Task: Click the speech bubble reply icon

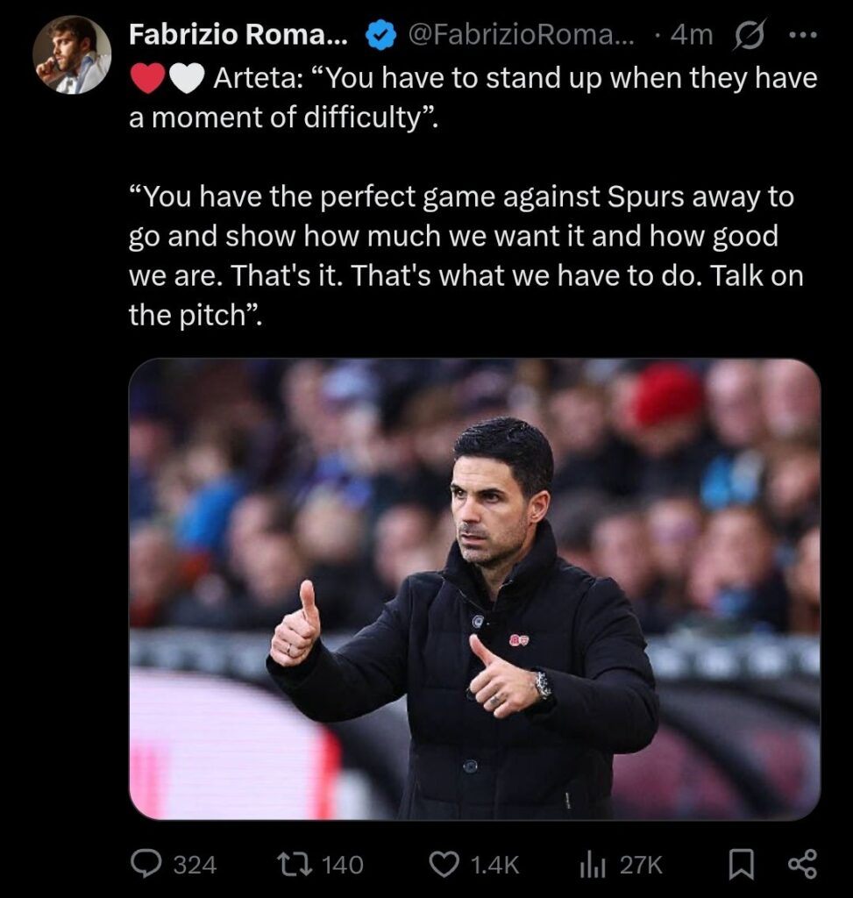Action: (146, 865)
